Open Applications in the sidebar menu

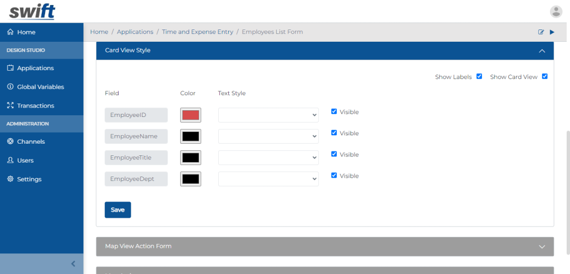pos(35,68)
